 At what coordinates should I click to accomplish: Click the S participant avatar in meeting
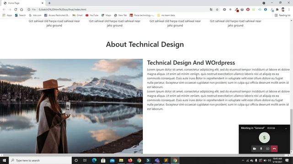[264, 138]
